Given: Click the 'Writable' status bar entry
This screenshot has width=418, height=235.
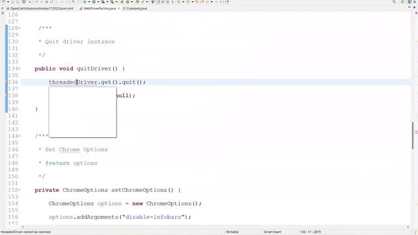Looking at the screenshot, I should (x=233, y=232).
